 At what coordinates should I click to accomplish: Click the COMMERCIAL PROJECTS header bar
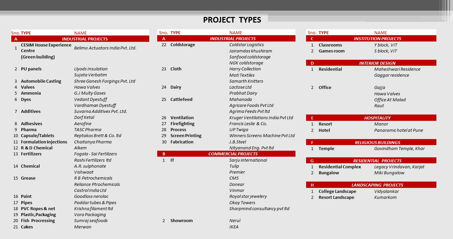pos(226,154)
